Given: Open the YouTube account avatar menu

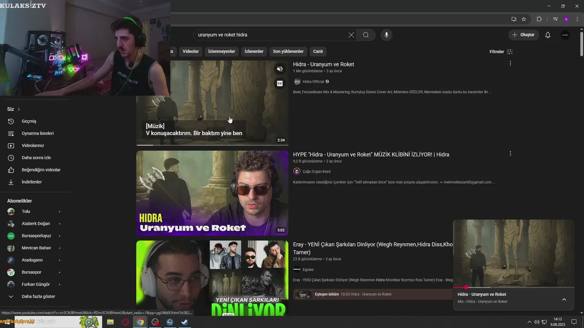Looking at the screenshot, I should coord(565,35).
